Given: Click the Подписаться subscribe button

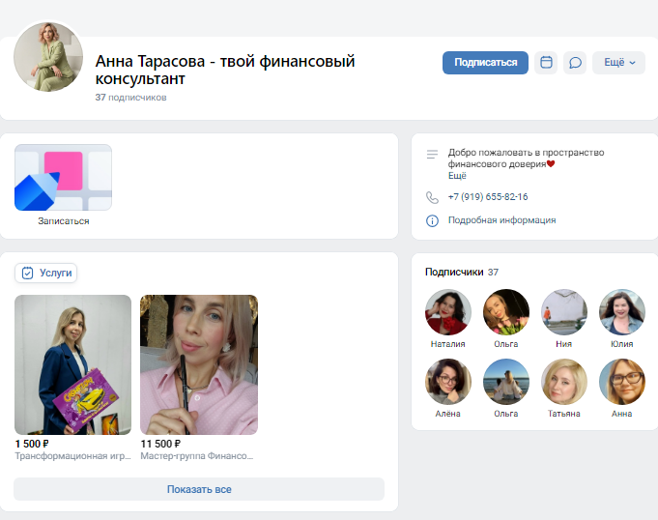Looking at the screenshot, I should click(485, 63).
